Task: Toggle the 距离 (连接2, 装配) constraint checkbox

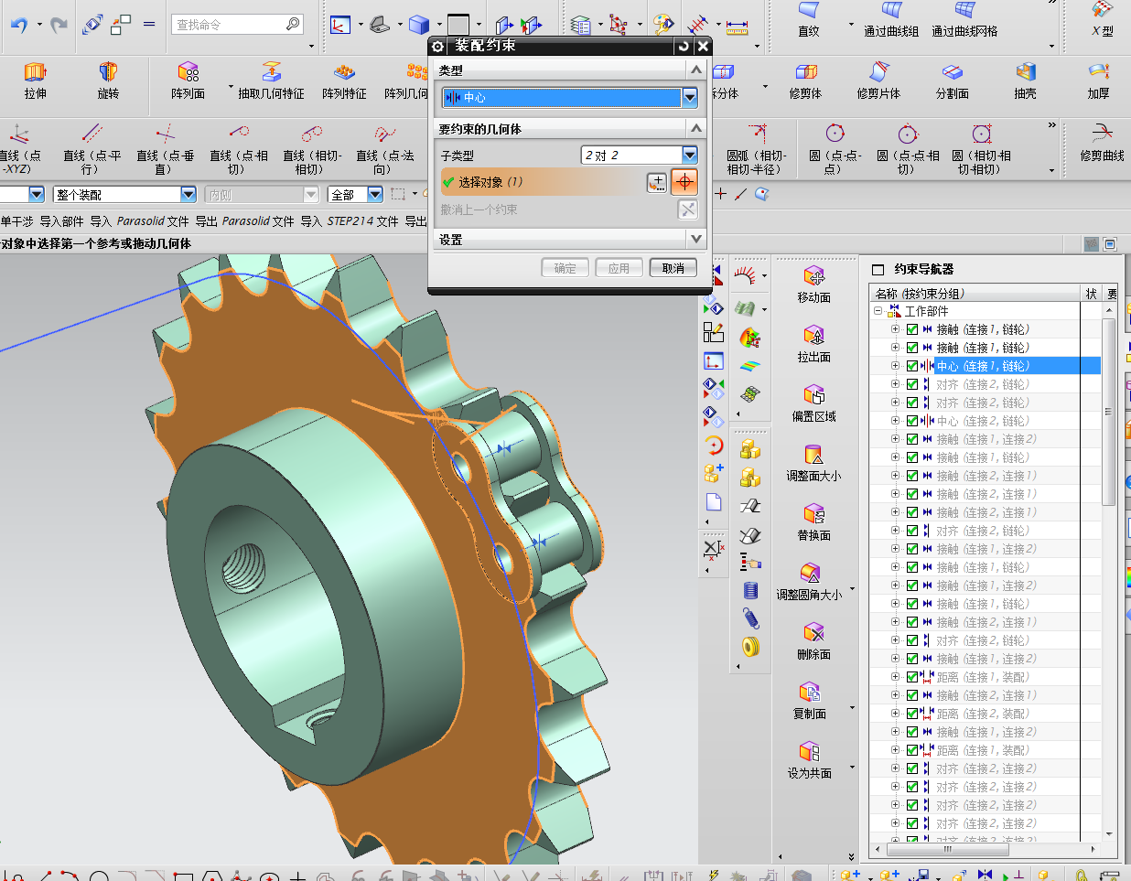Action: (912, 714)
